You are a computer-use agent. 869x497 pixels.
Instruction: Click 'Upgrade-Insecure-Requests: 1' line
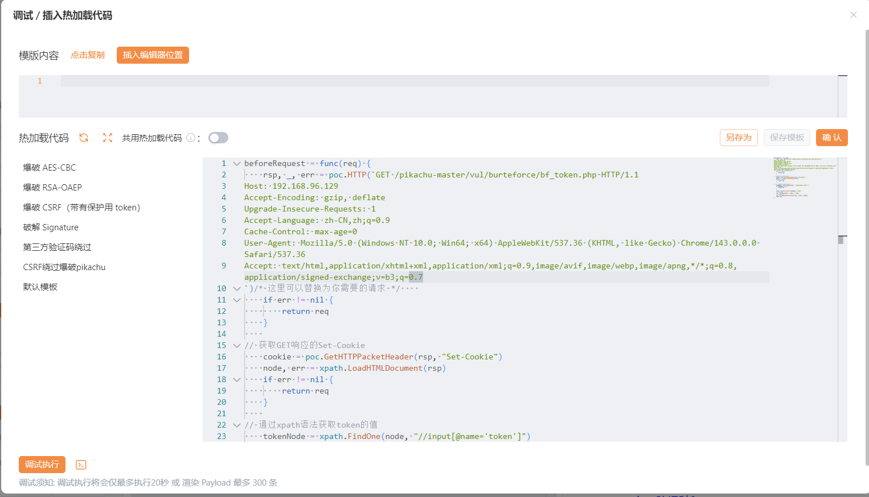[310, 209]
